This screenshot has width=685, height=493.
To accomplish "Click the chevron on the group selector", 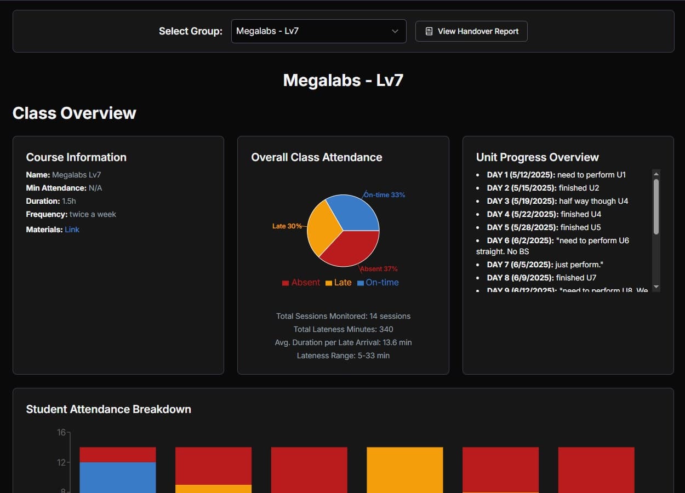I will tap(395, 31).
